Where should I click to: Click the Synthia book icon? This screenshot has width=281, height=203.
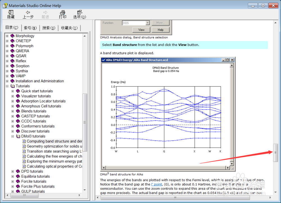(12, 71)
